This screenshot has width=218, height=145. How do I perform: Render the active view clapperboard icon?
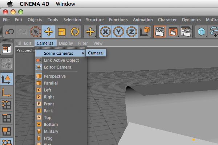pos(160,32)
